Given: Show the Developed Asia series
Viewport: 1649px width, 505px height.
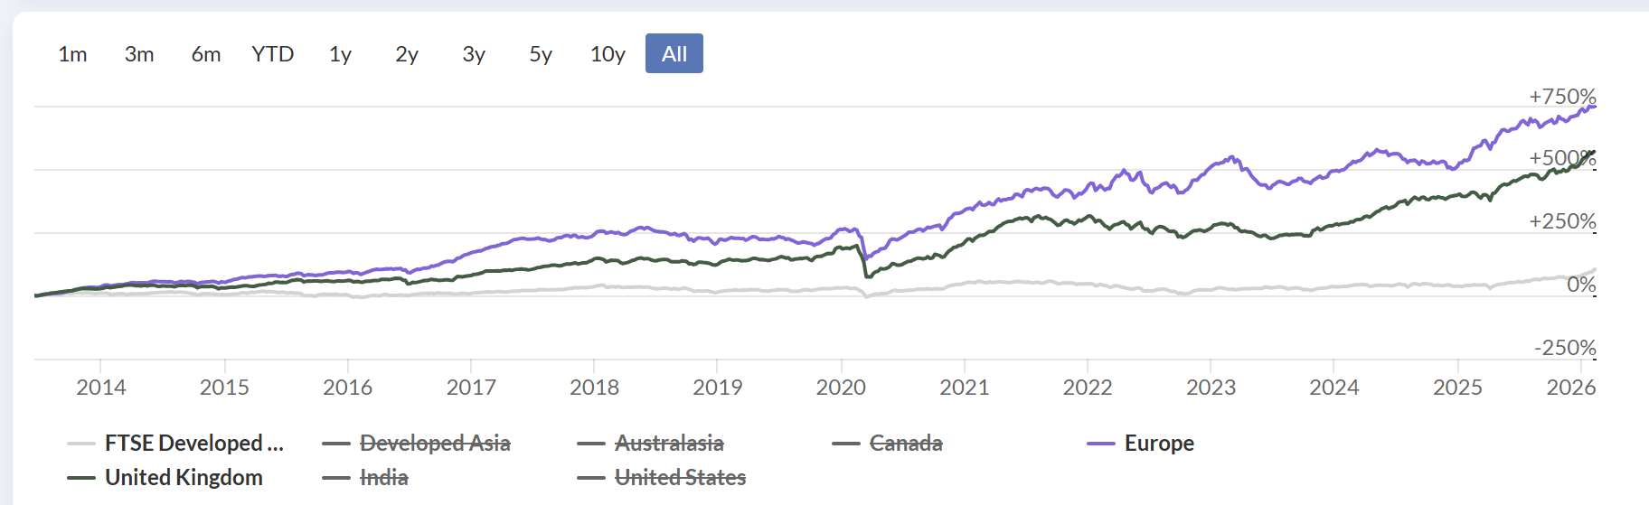Looking at the screenshot, I should pyautogui.click(x=435, y=444).
